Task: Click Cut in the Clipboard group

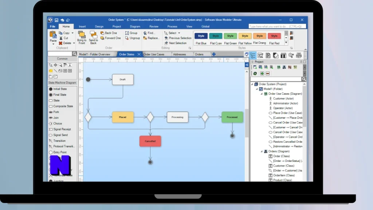Action: coord(64,38)
